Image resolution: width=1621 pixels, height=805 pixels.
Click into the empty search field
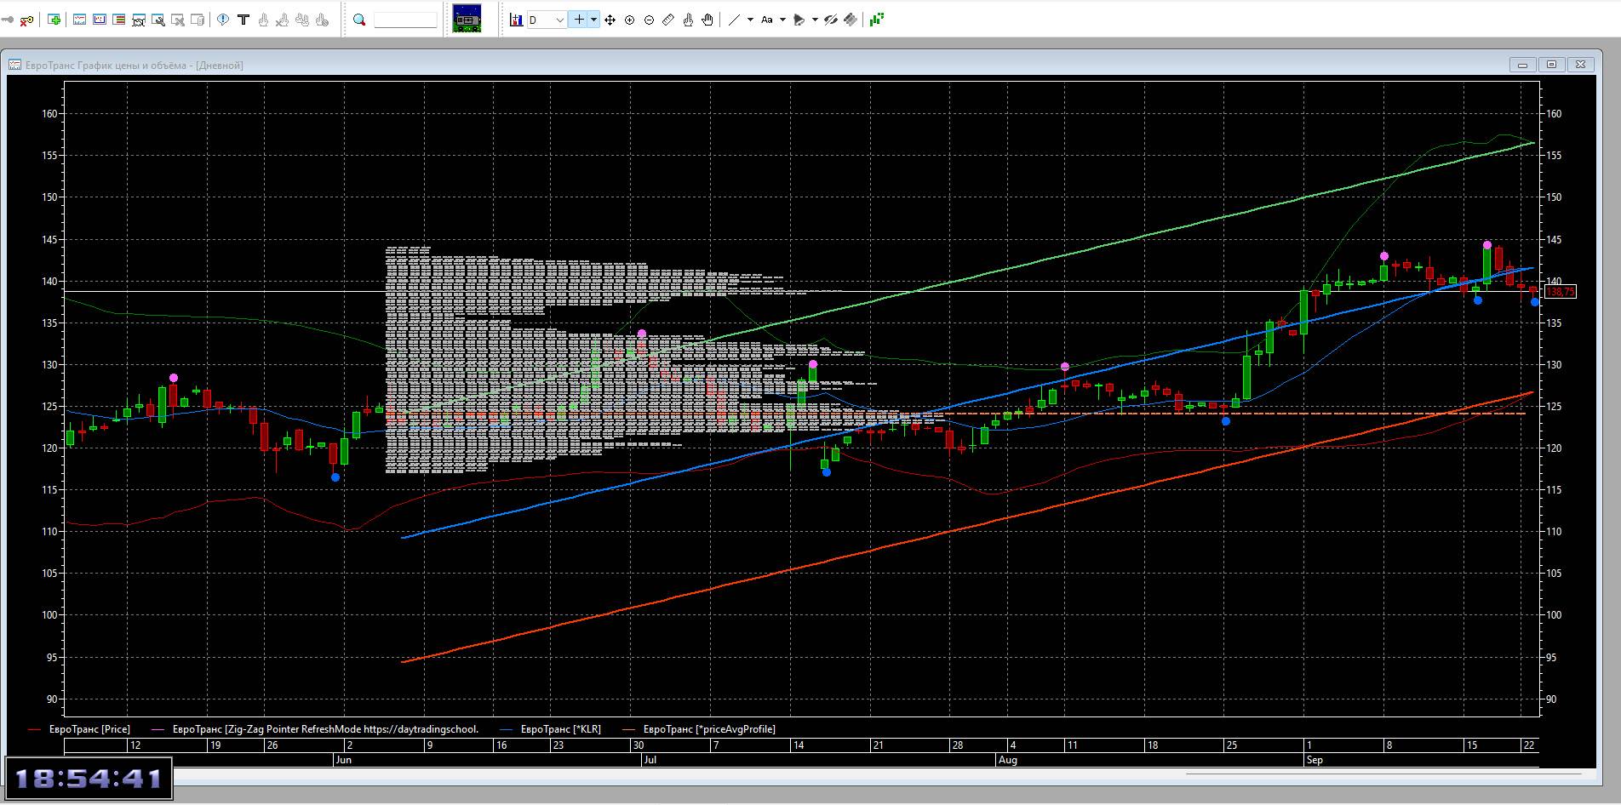[405, 20]
